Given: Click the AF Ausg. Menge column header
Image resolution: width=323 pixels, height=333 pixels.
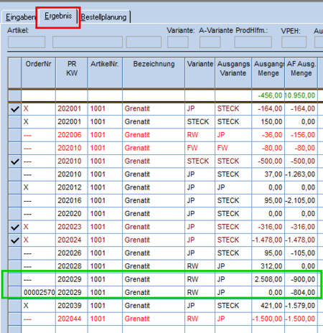Looking at the screenshot, I should 301,72.
